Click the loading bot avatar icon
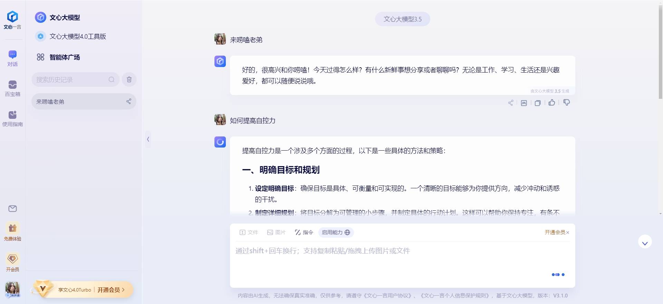The image size is (663, 304). pyautogui.click(x=220, y=142)
